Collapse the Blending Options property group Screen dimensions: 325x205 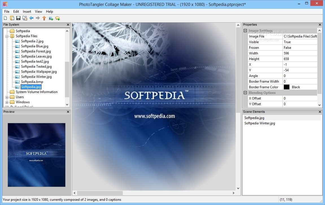(245, 93)
